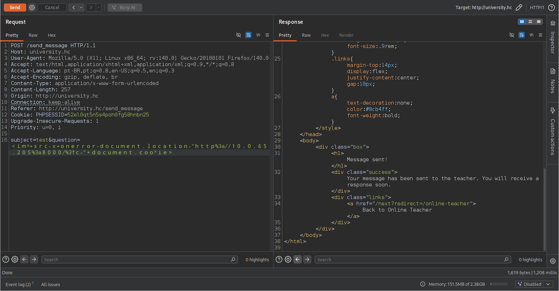559x291 pixels.
Task: Select top-bottom split layout view
Action: click(530, 22)
